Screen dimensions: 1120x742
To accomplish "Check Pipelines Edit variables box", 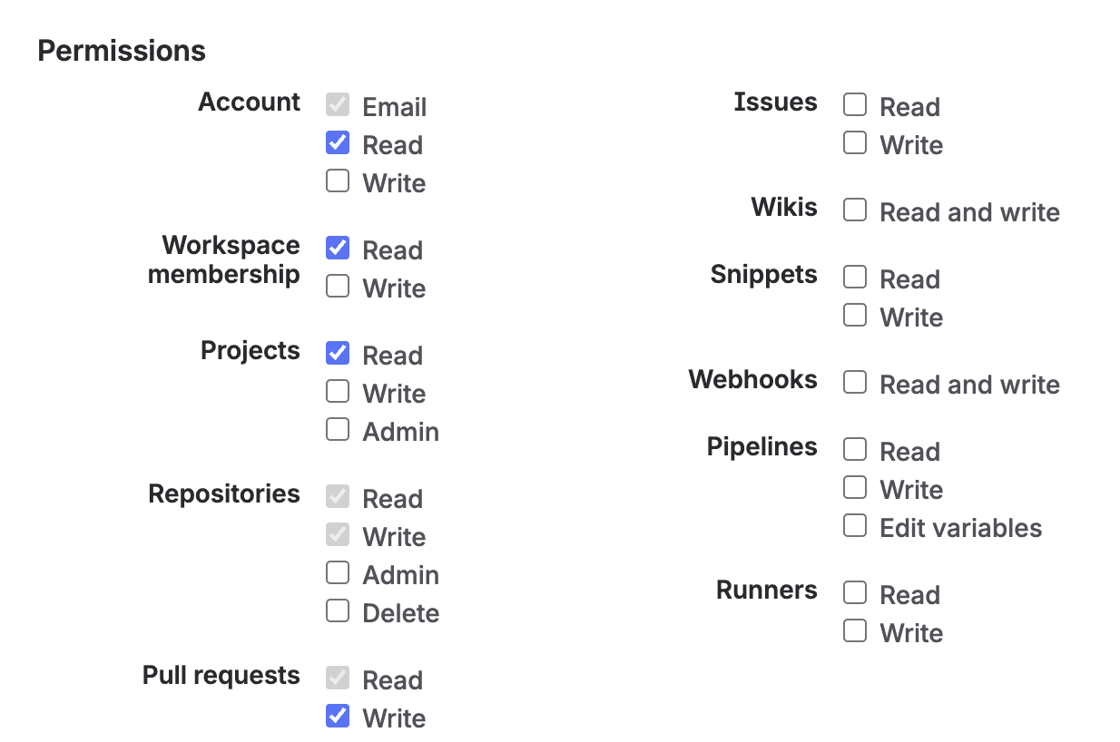I will [855, 526].
